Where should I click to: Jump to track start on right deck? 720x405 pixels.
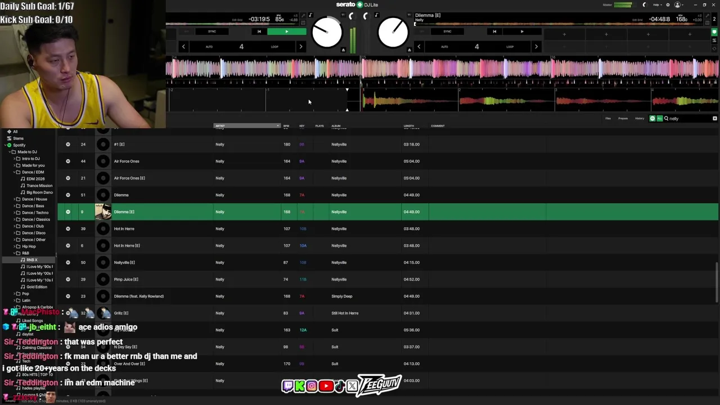coord(494,31)
